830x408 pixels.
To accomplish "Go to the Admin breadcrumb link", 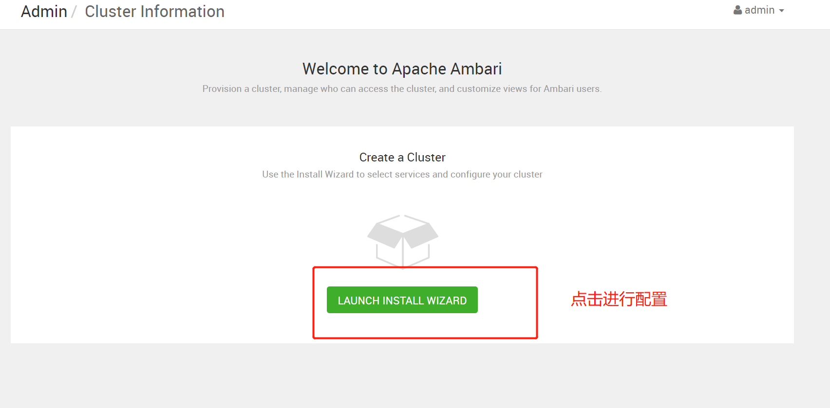I will (x=44, y=11).
